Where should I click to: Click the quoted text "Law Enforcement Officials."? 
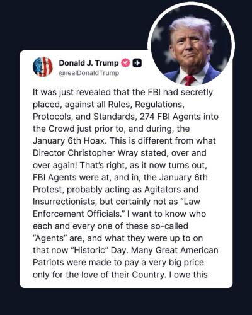click(117, 208)
